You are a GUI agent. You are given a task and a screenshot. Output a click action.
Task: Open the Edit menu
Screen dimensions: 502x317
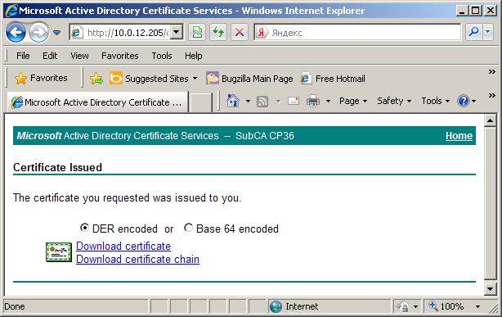(x=50, y=56)
